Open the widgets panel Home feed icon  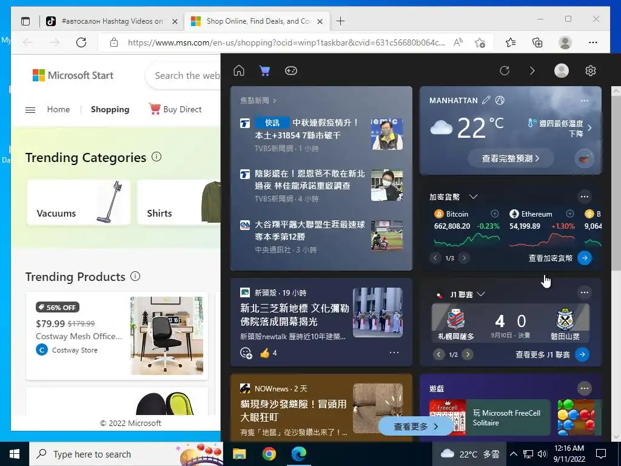(x=239, y=70)
